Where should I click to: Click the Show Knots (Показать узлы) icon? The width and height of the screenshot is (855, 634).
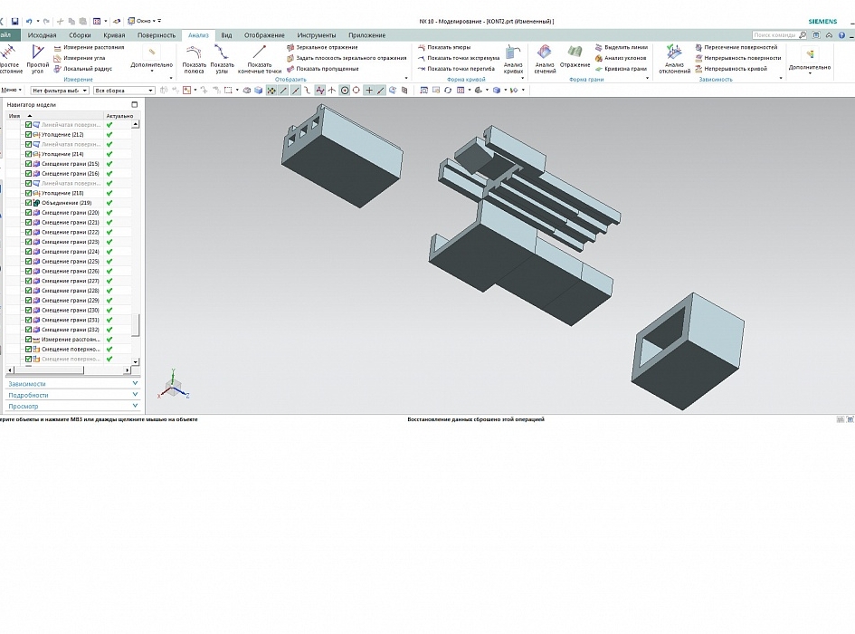tap(222, 58)
